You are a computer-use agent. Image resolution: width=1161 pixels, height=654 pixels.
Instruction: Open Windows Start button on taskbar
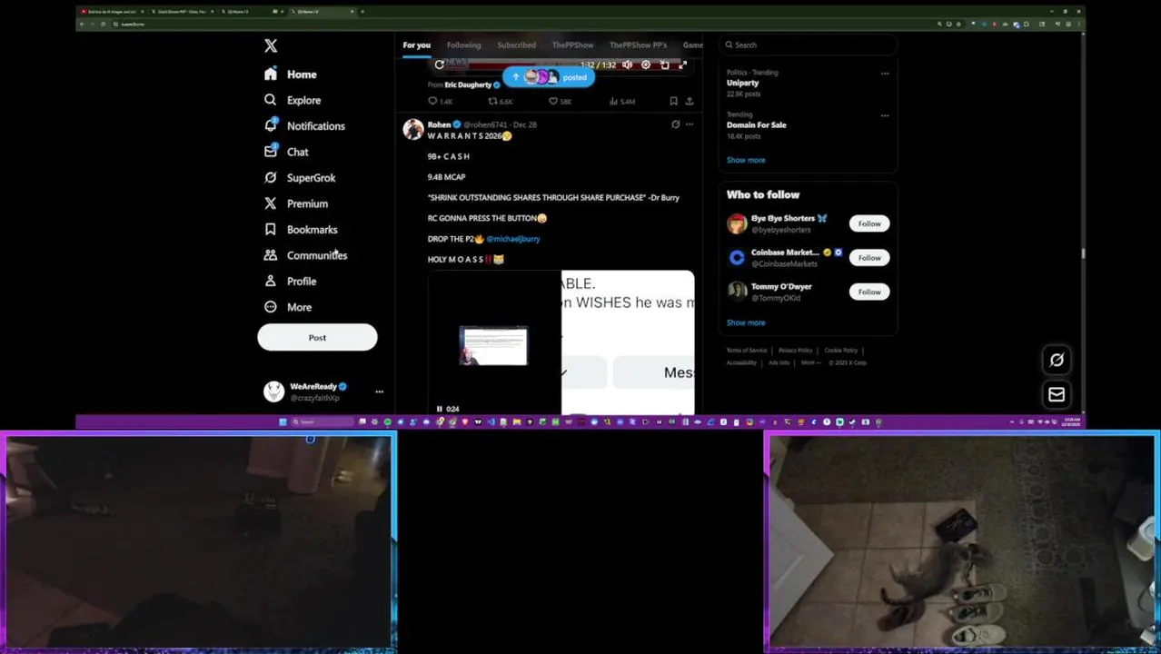click(283, 421)
